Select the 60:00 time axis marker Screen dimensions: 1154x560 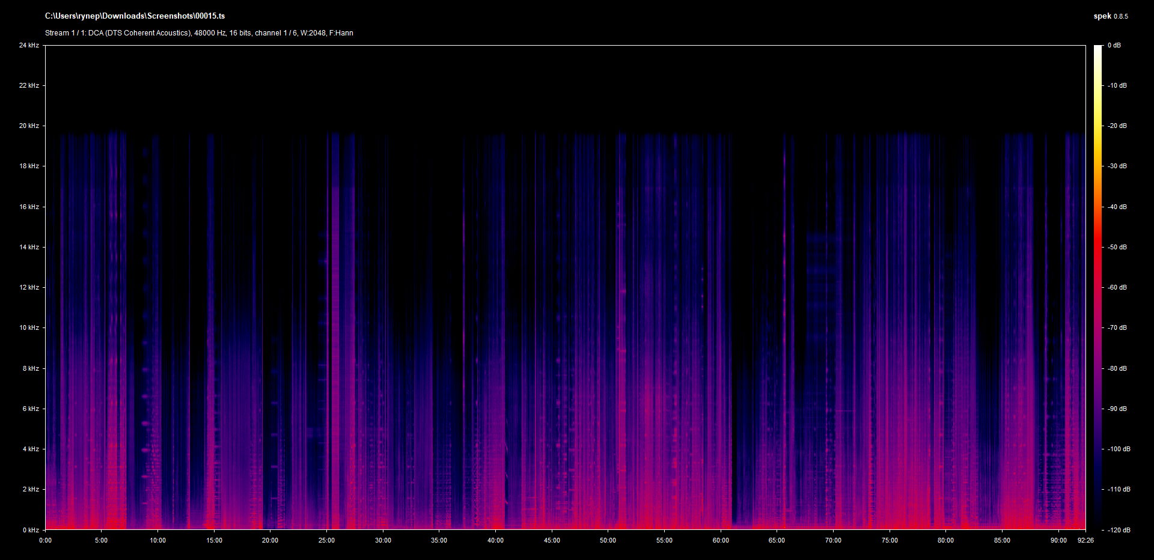click(721, 540)
